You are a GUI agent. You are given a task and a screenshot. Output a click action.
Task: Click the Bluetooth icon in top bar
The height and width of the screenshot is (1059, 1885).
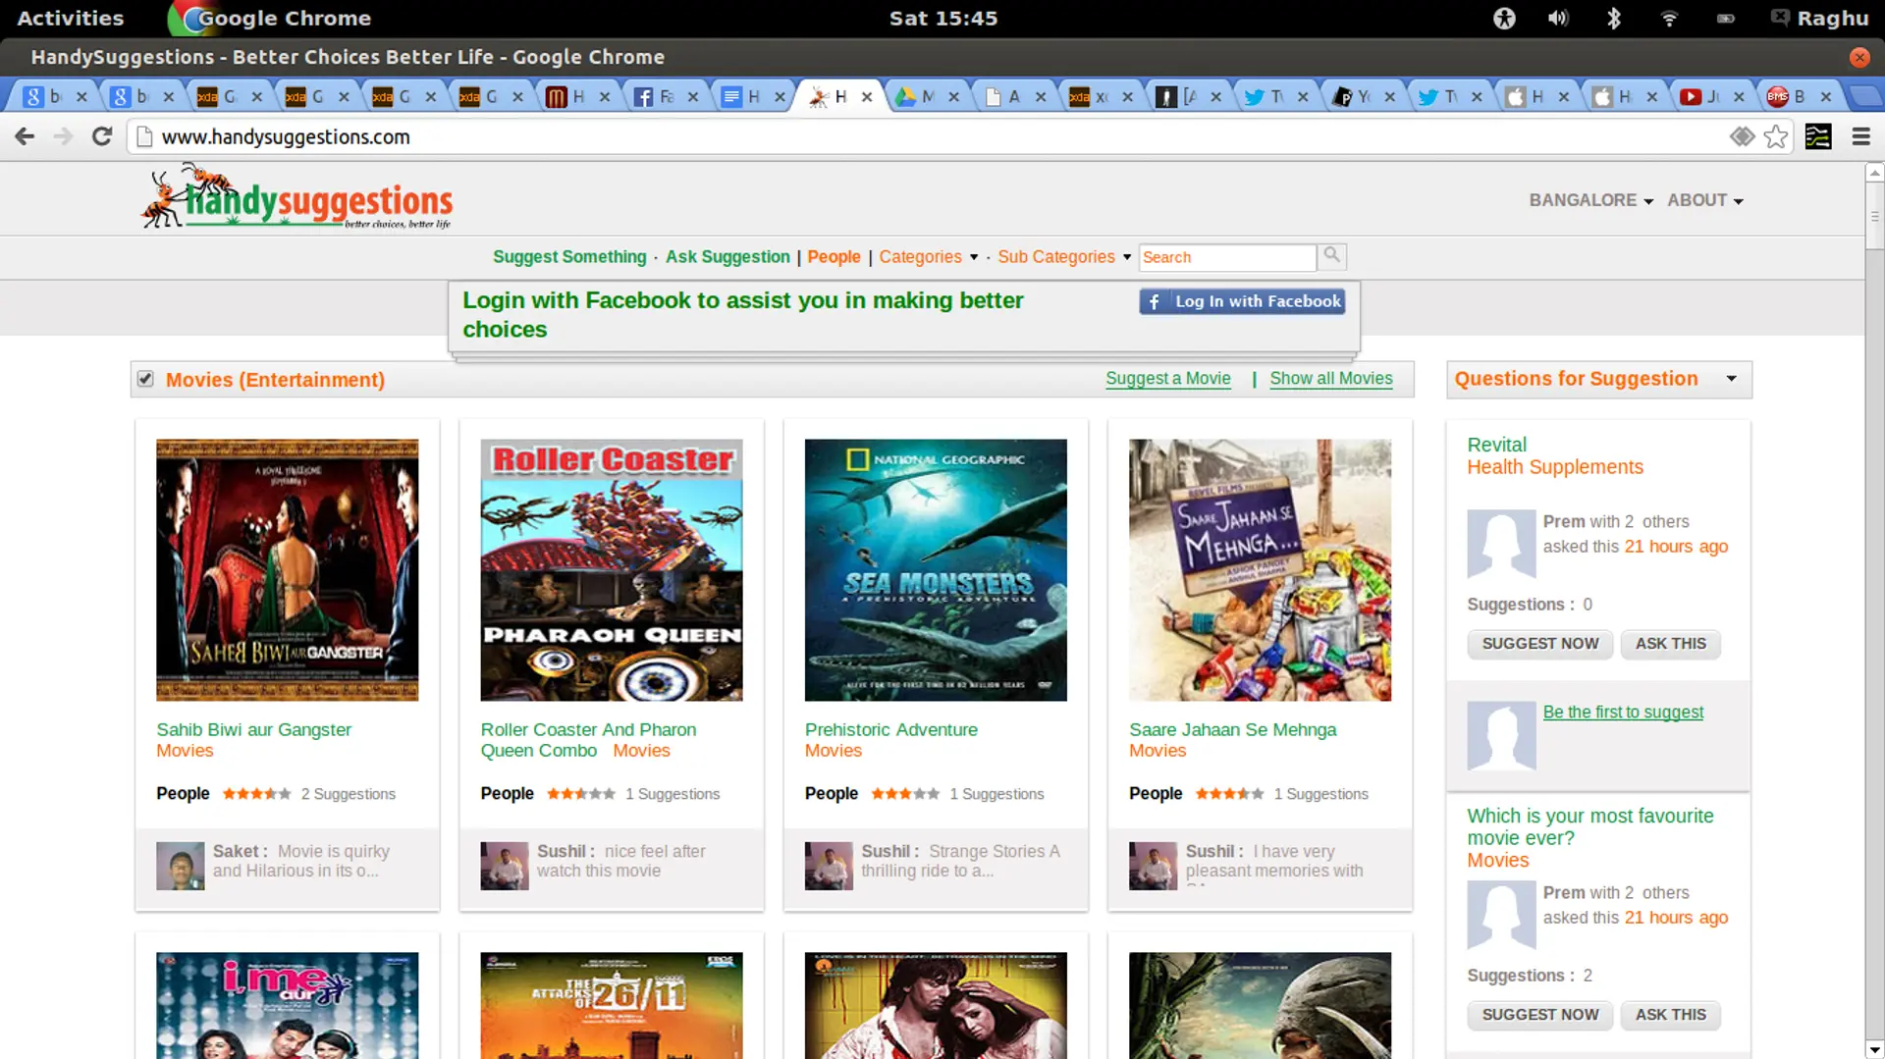1613,18
